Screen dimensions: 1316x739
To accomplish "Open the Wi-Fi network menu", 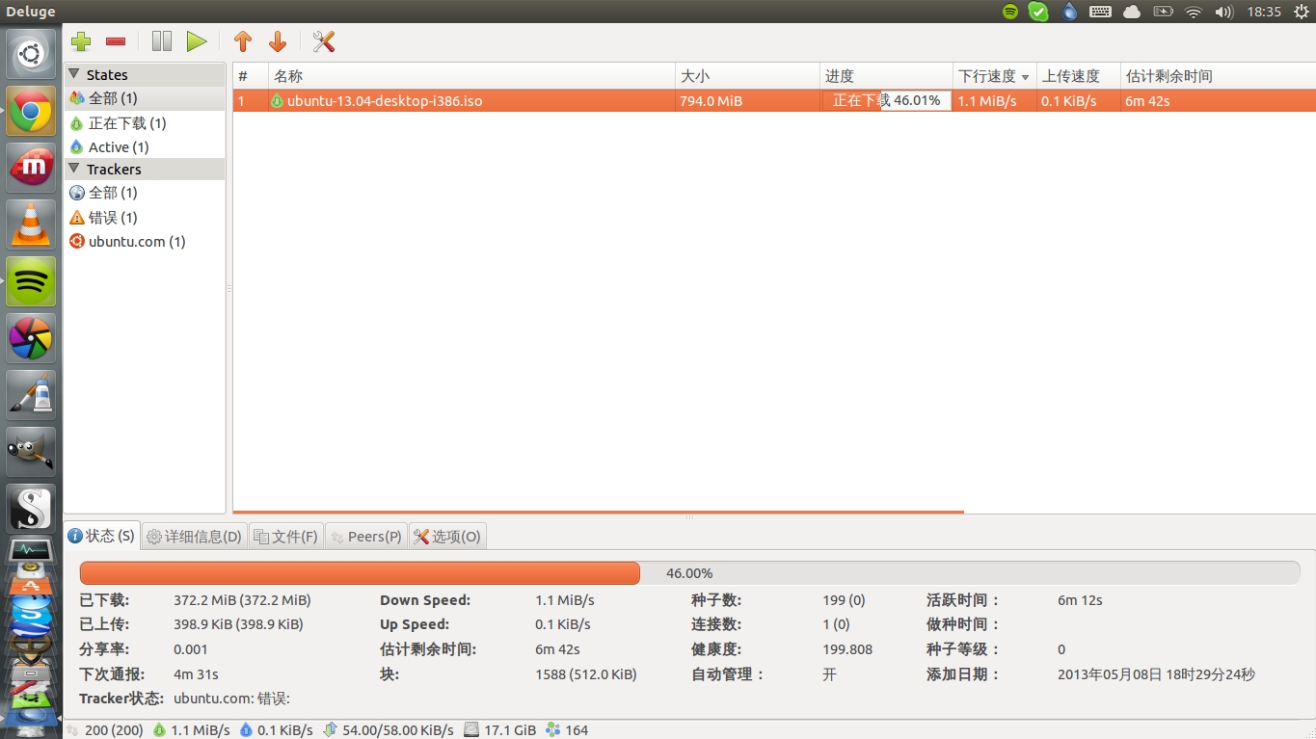I will (1194, 12).
